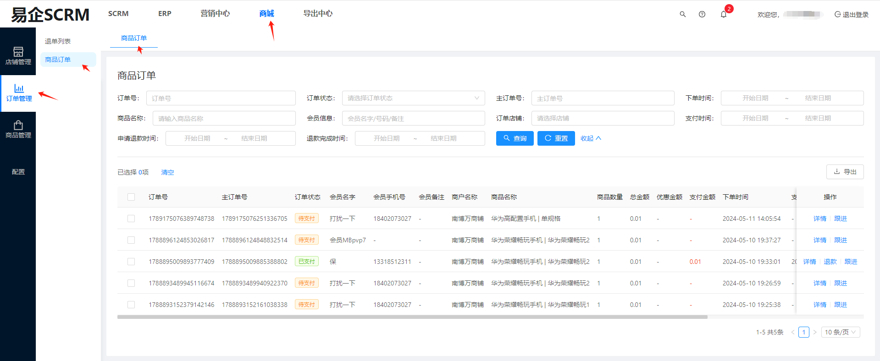The height and width of the screenshot is (361, 880).
Task: Click 退款 for the paid order
Action: coord(830,262)
